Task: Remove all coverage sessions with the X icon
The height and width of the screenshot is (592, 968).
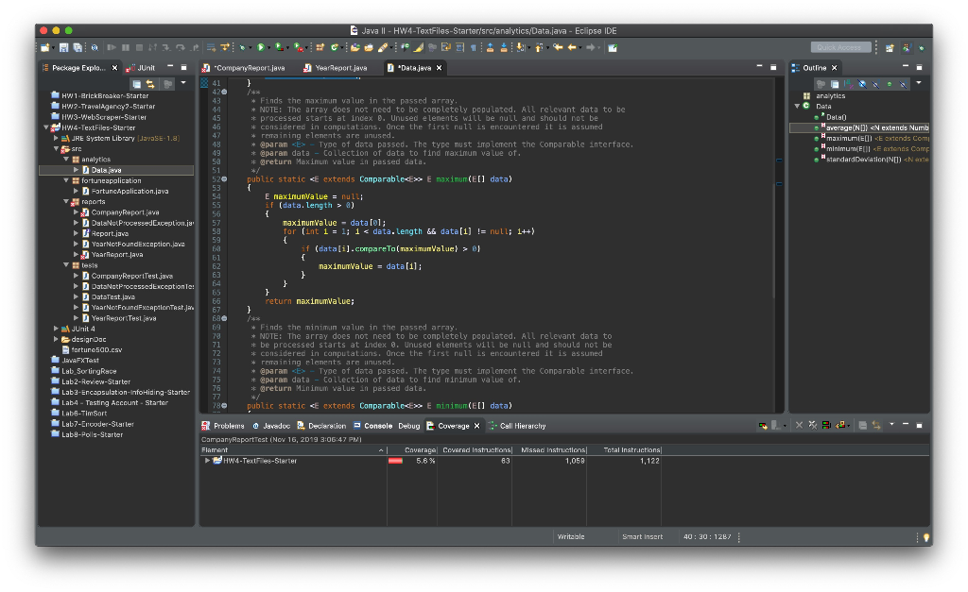Action: tap(814, 425)
